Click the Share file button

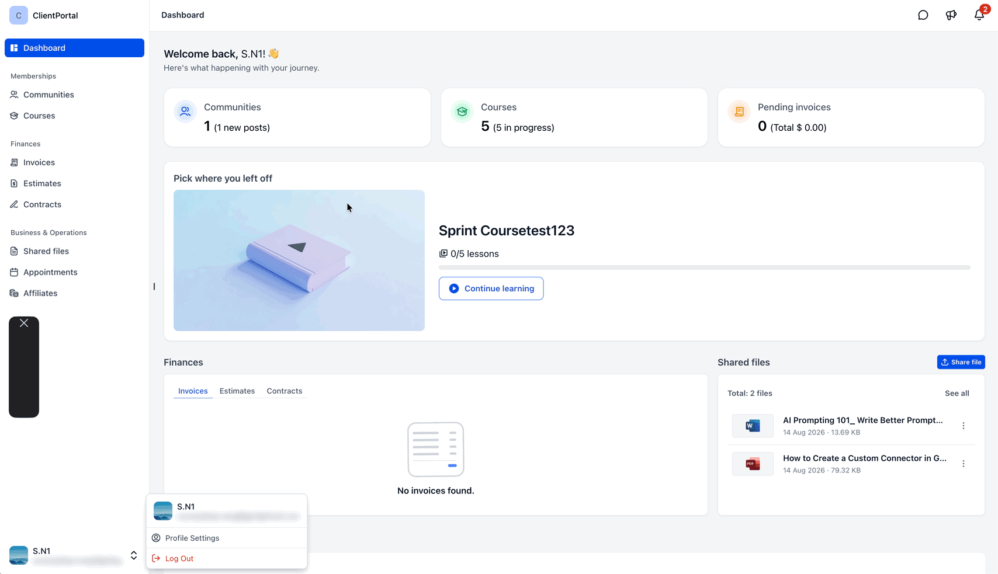click(x=961, y=362)
